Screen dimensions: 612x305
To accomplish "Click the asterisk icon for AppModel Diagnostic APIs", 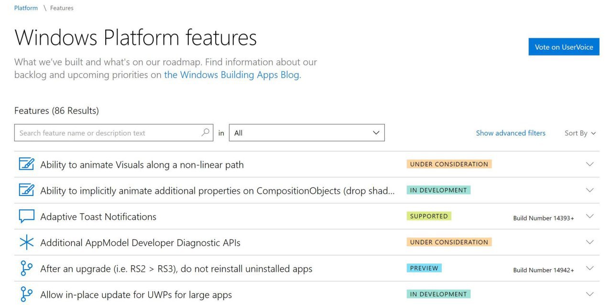I will point(26,242).
